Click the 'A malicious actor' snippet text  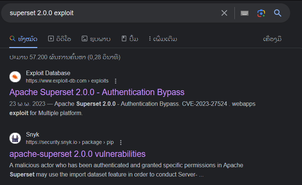(x=32, y=165)
